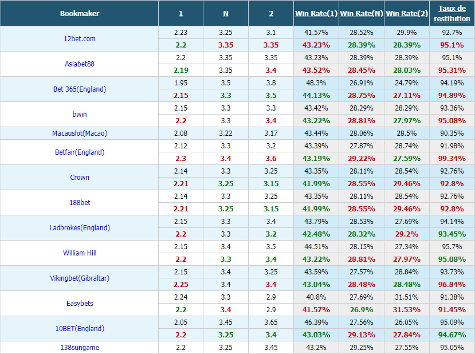Select 12bet.com restitution value 92.7%
This screenshot has height=354, width=475.
tap(452, 33)
